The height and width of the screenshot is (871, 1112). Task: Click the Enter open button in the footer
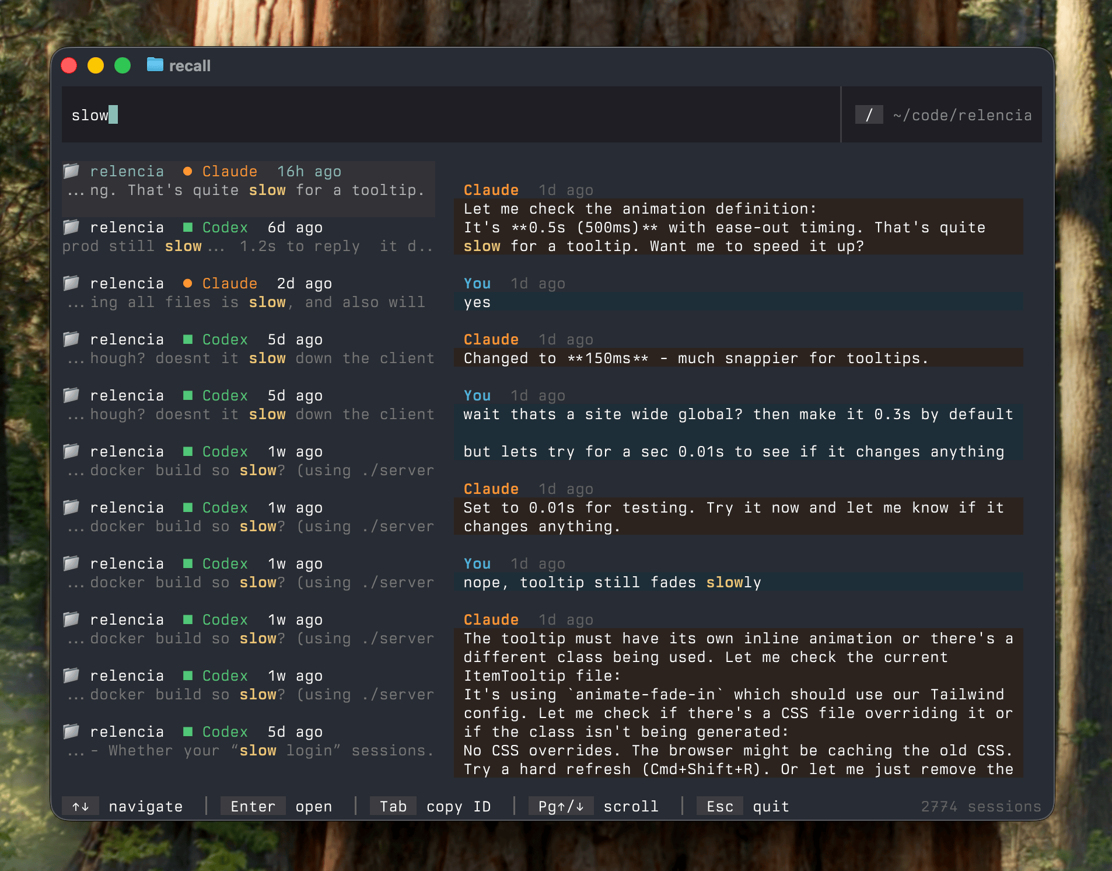(253, 806)
